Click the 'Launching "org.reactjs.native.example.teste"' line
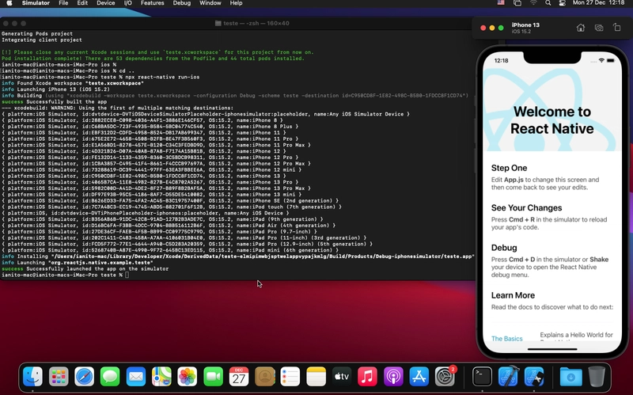The image size is (633, 395). (x=77, y=263)
